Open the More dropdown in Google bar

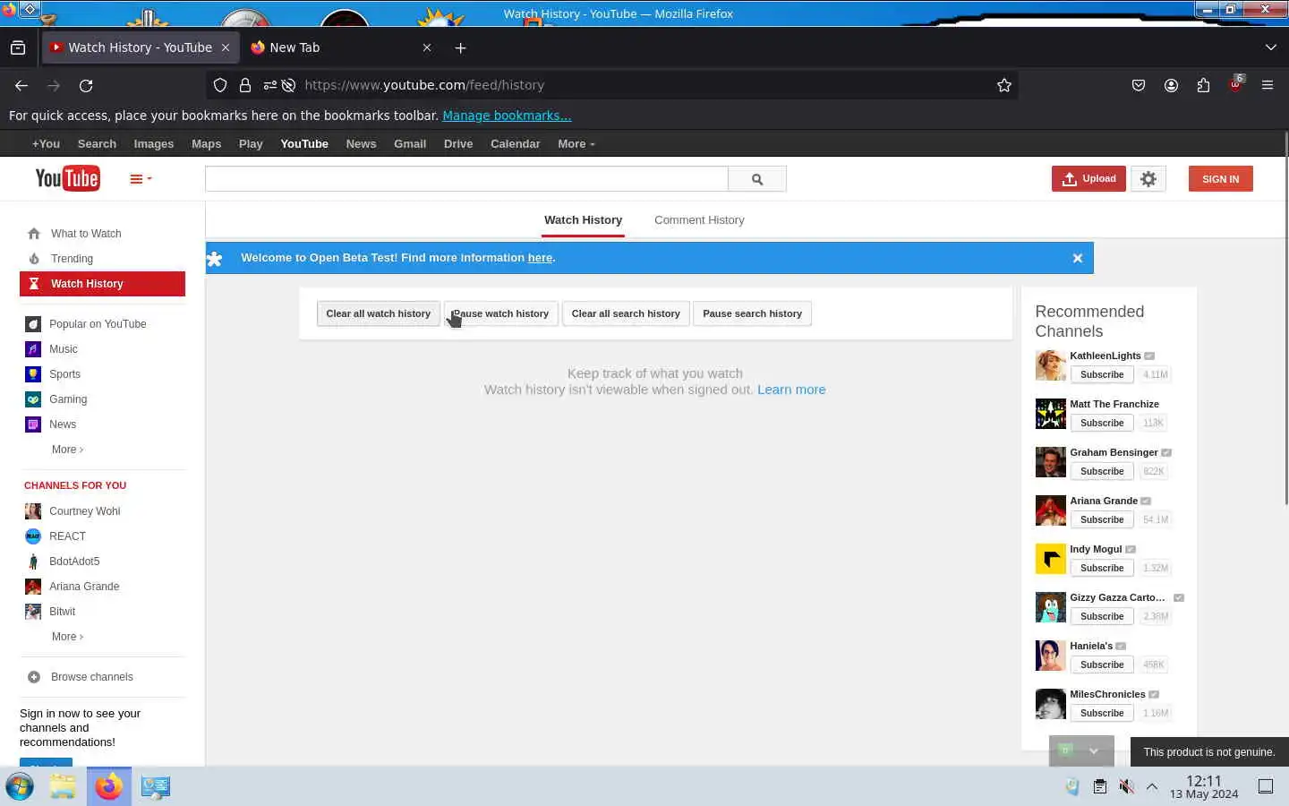tap(576, 144)
